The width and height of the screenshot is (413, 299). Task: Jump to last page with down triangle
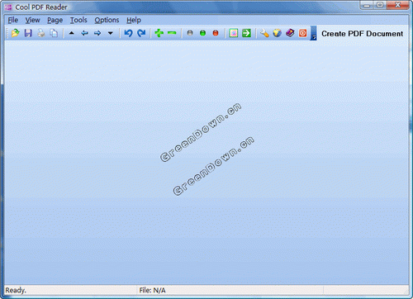pyautogui.click(x=111, y=33)
